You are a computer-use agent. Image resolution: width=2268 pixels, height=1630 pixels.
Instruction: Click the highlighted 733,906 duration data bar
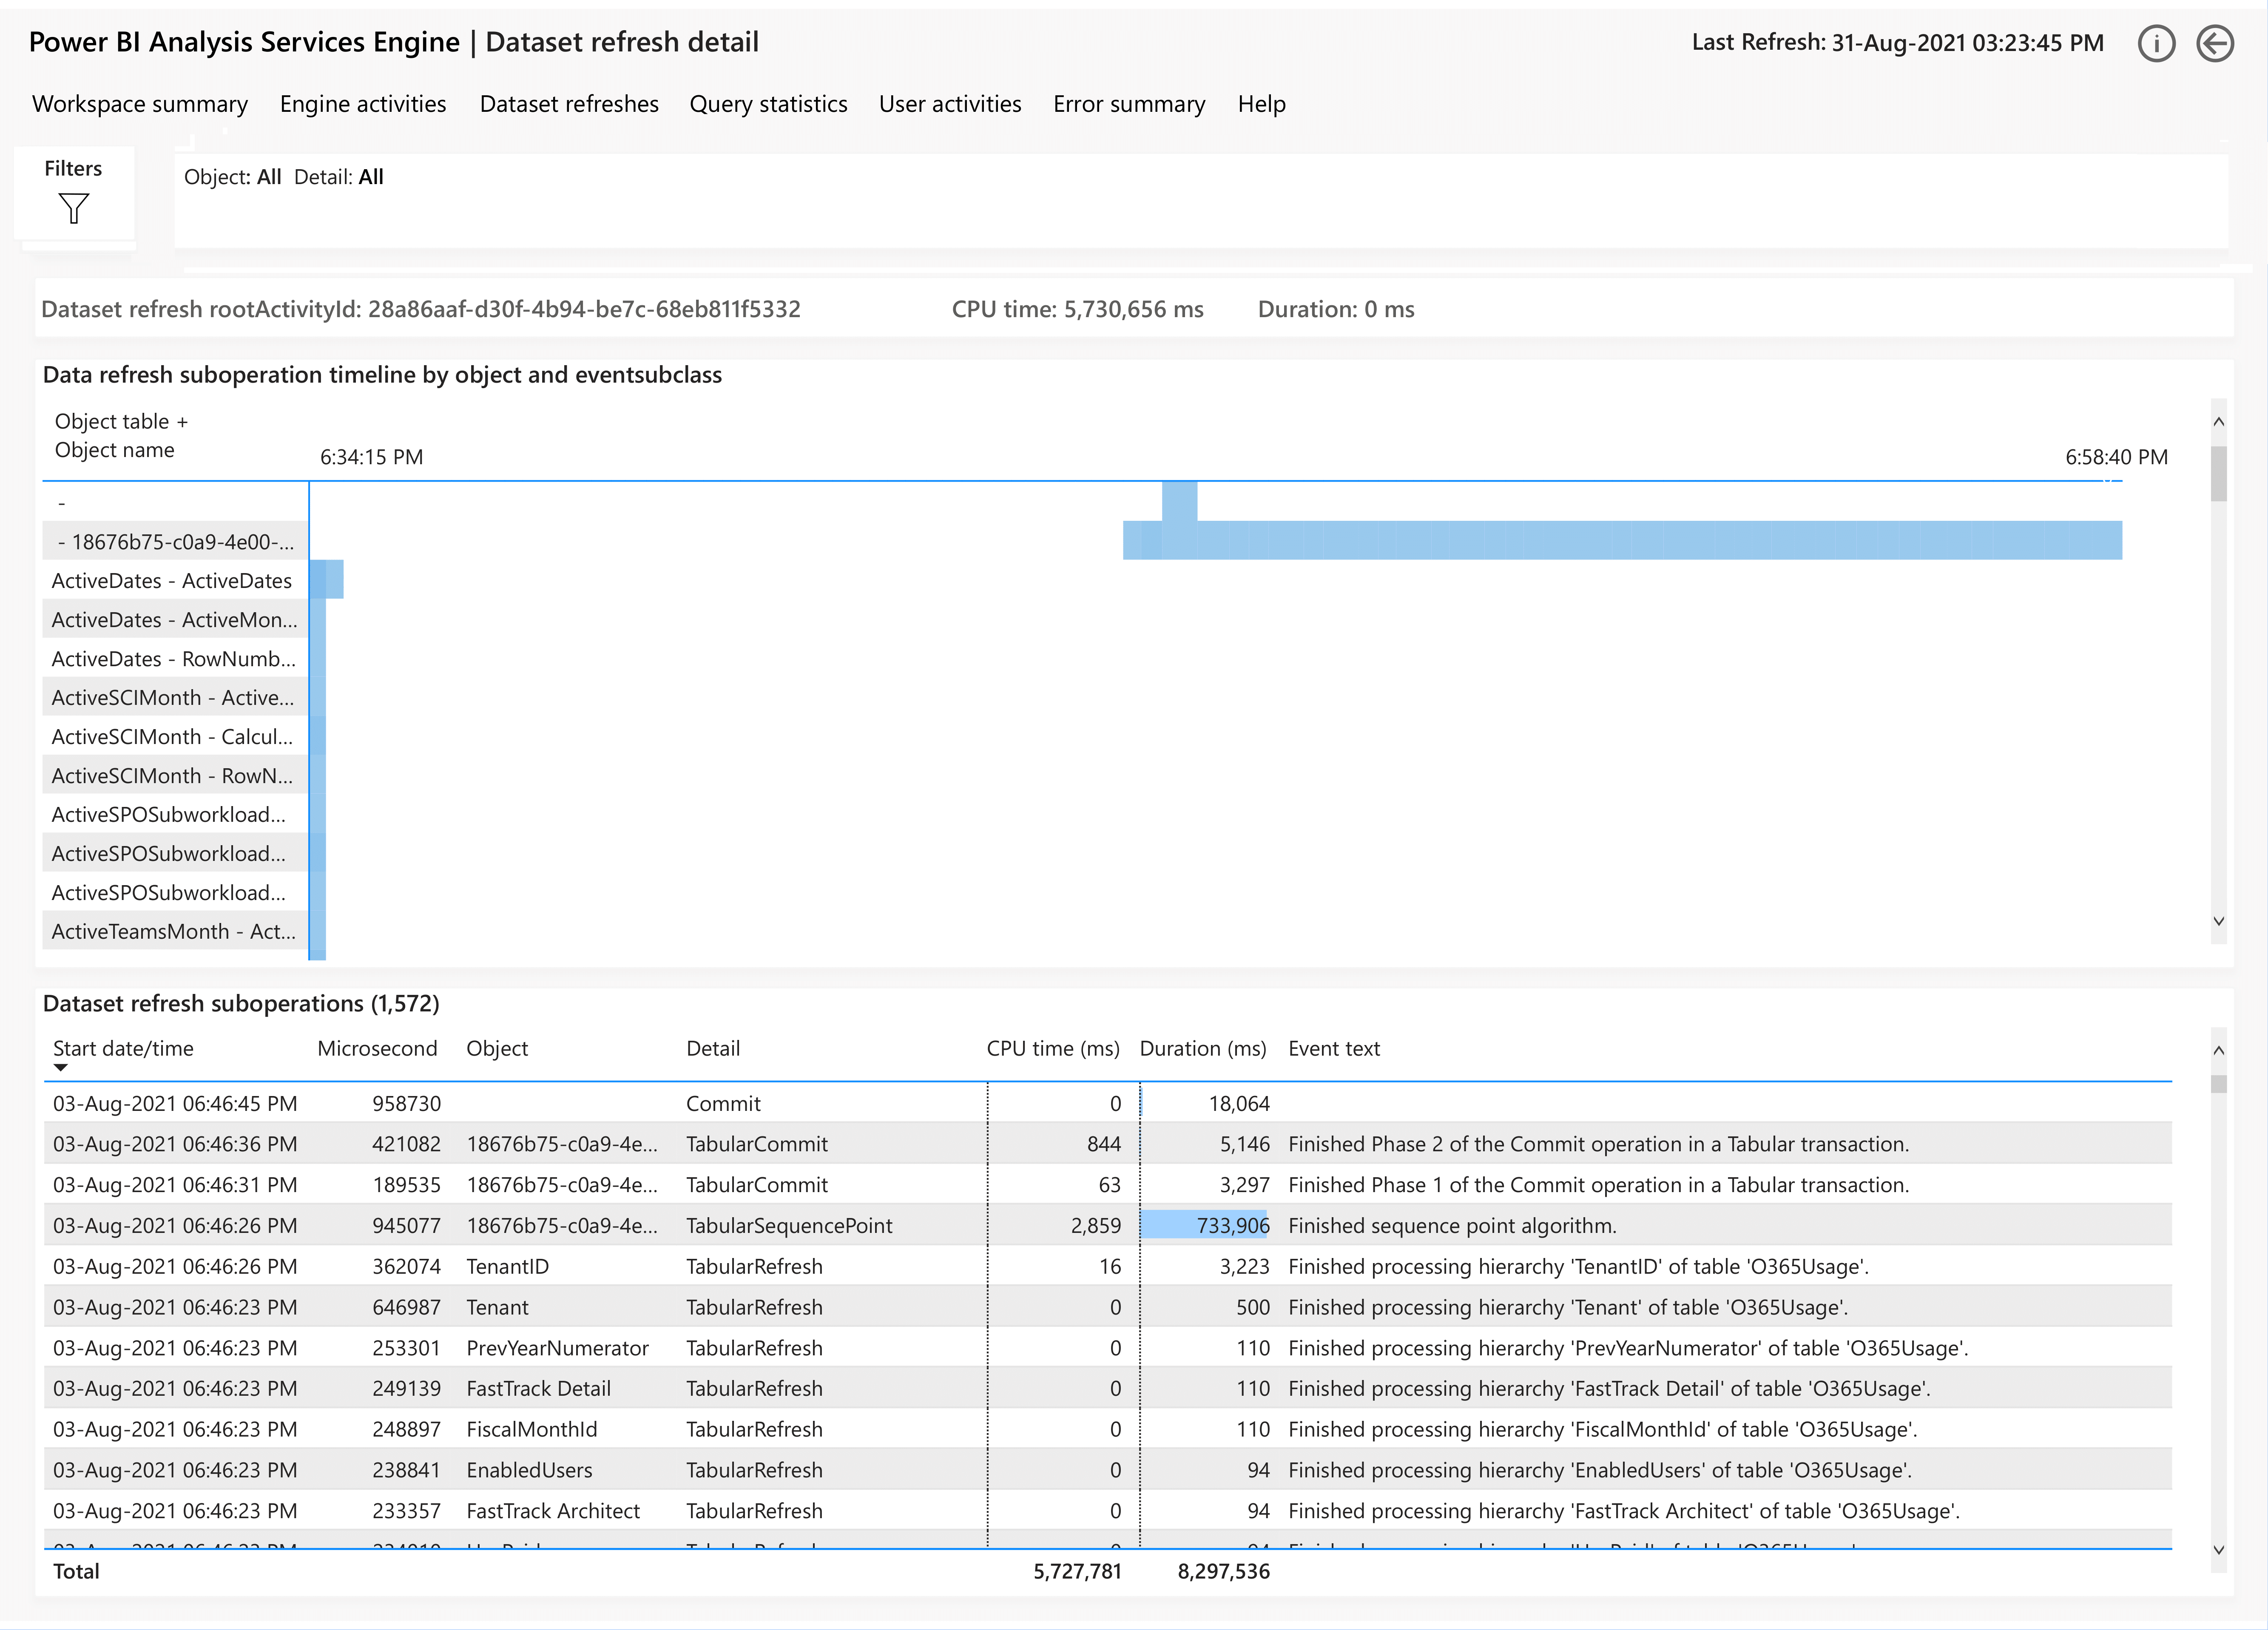click(x=1205, y=1225)
